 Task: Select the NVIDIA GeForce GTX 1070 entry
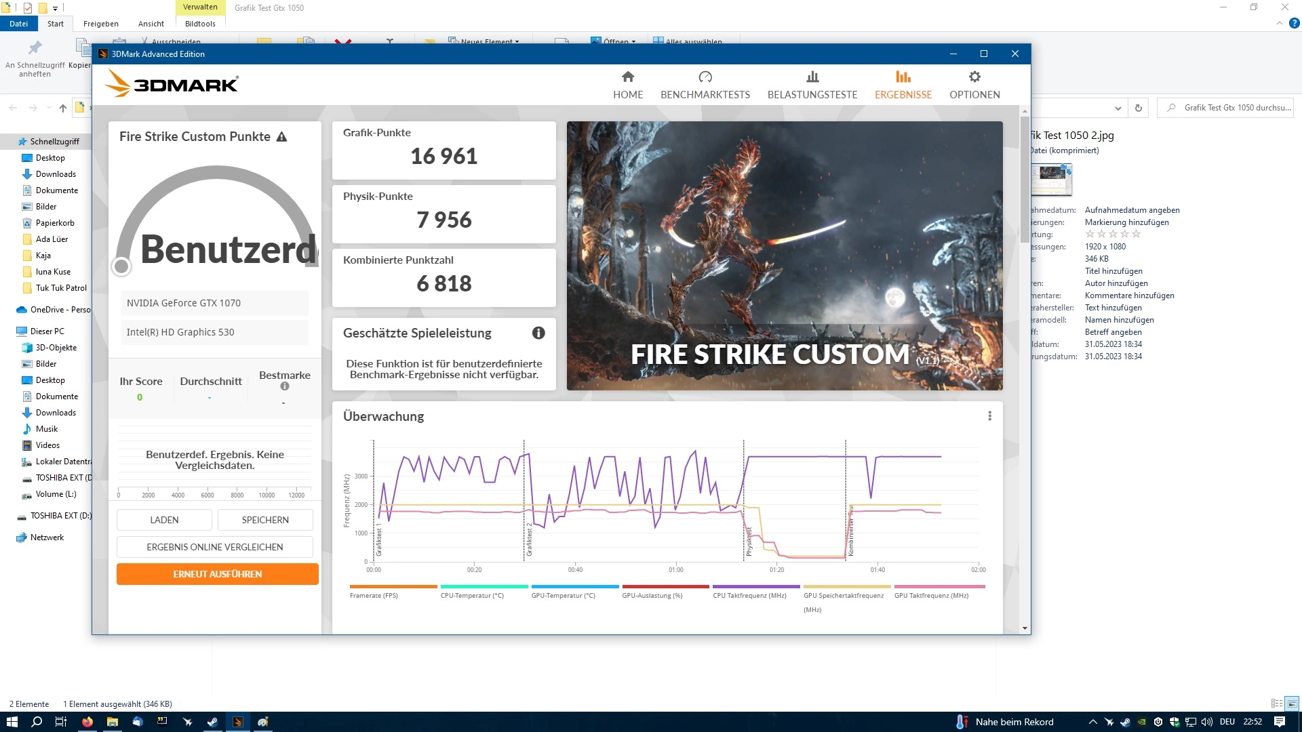tap(215, 303)
